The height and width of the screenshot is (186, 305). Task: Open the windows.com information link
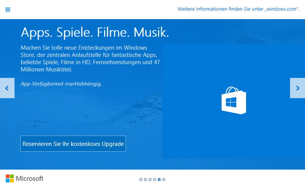(238, 9)
